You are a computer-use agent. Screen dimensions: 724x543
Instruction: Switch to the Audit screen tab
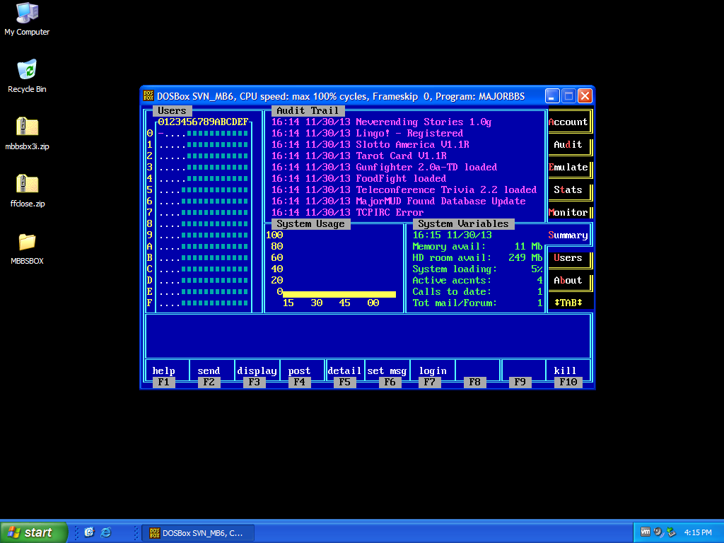tap(568, 145)
